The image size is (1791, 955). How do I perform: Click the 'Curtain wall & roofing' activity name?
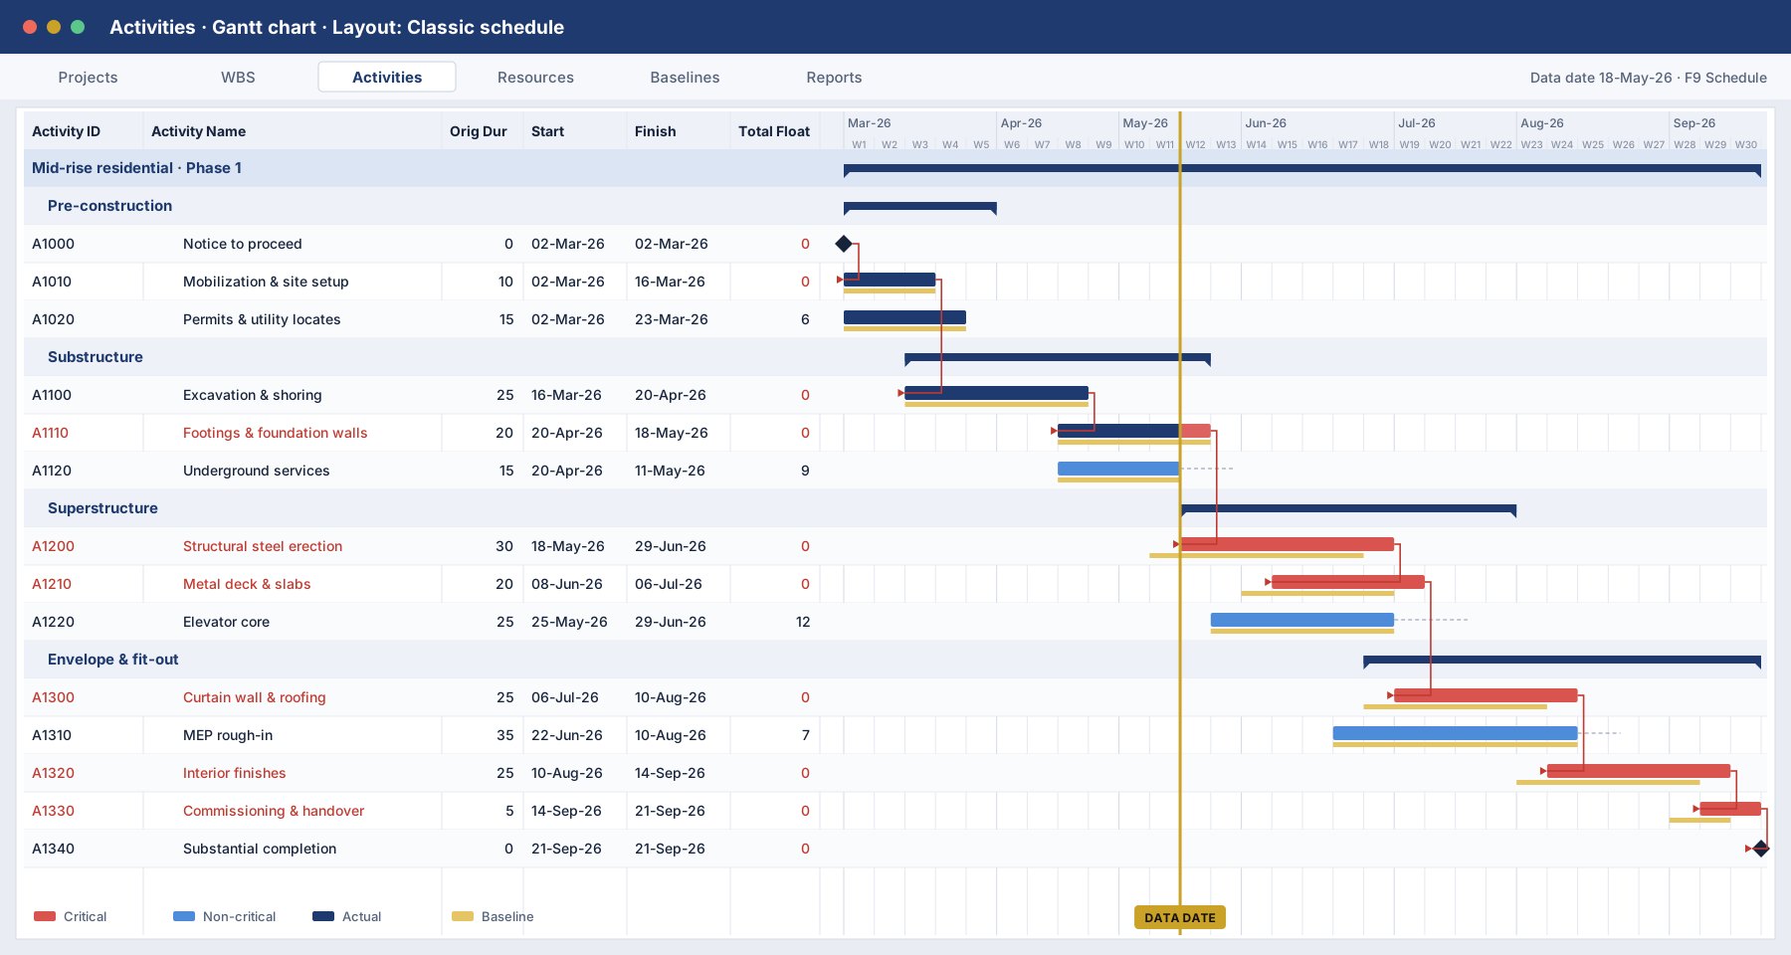click(255, 697)
